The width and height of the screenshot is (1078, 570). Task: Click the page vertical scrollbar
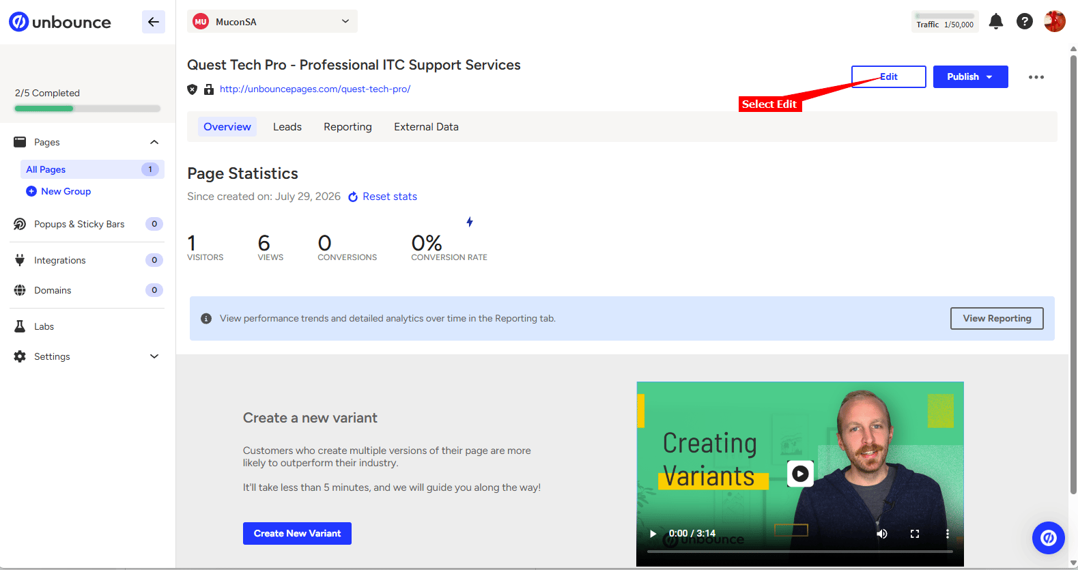click(x=1073, y=273)
